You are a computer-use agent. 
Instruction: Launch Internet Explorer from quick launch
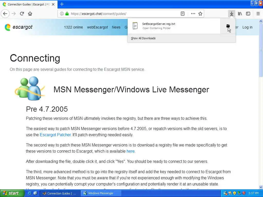[30, 193]
